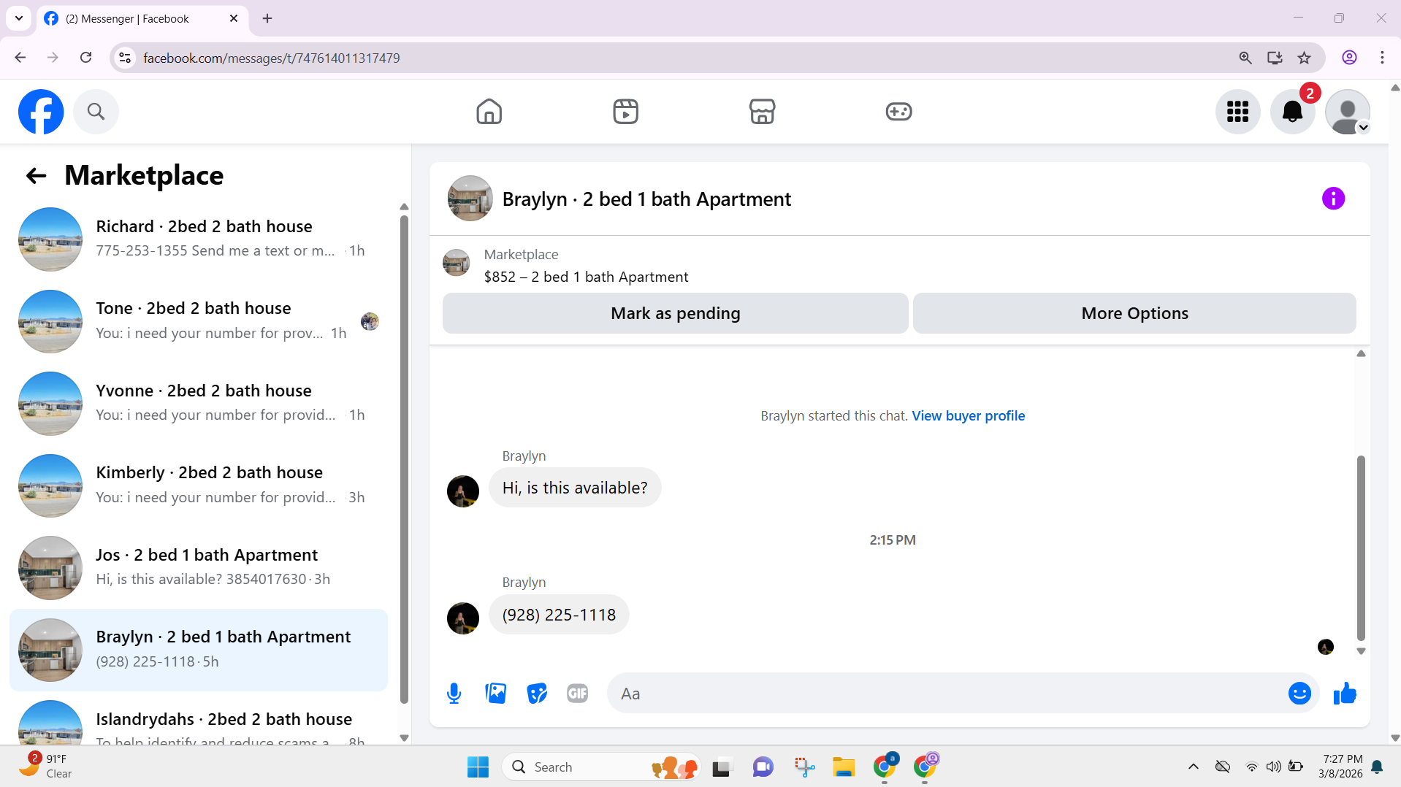
Task: Open the Gaming controller icon
Action: coord(898,112)
